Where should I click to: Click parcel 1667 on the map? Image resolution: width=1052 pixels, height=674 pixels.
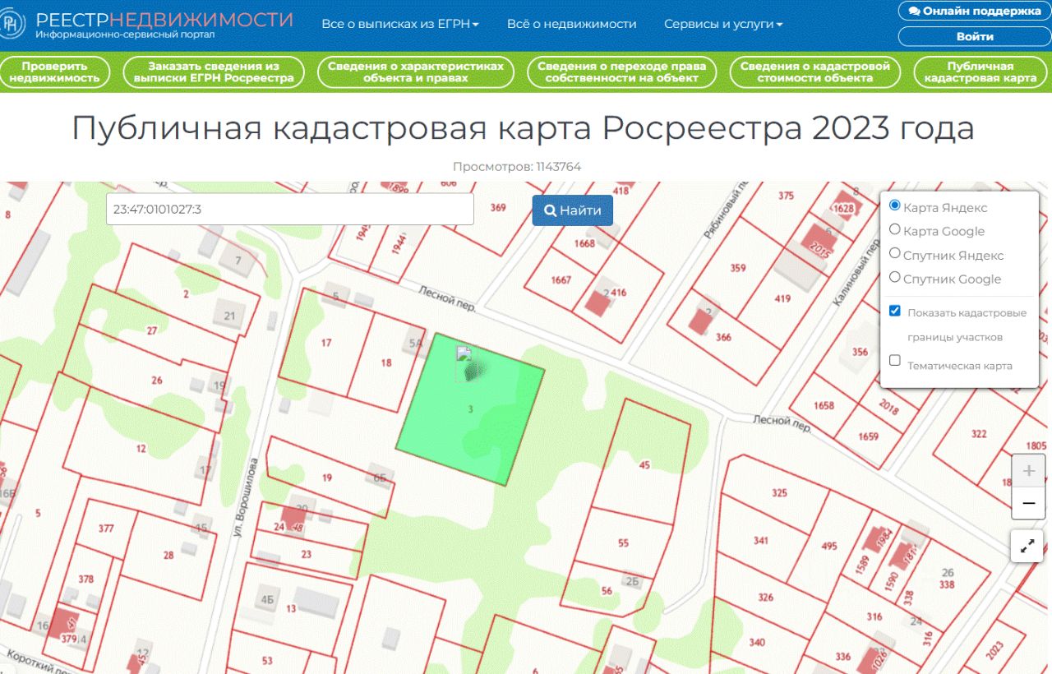(x=561, y=280)
